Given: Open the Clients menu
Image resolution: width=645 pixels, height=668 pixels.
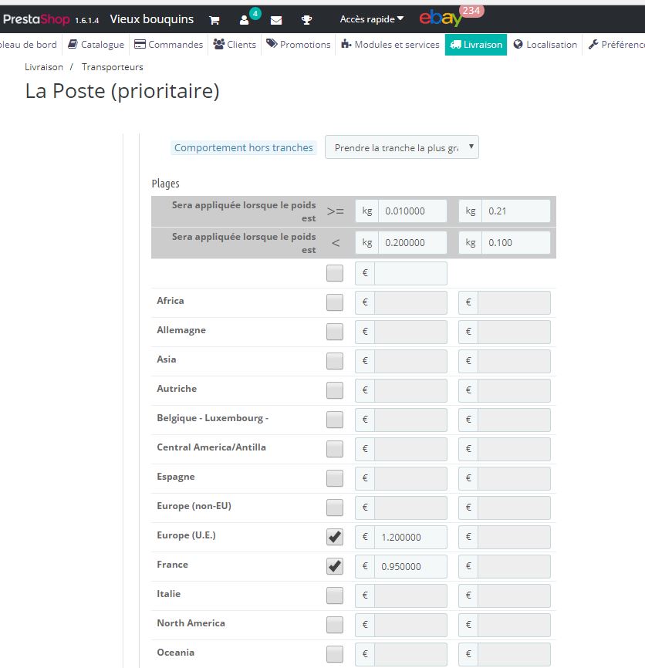Looking at the screenshot, I should click(235, 44).
